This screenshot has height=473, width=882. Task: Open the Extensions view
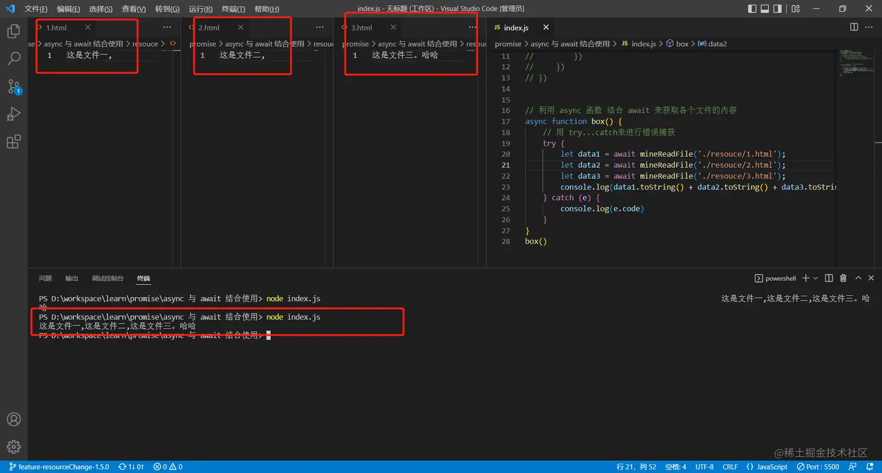13,141
